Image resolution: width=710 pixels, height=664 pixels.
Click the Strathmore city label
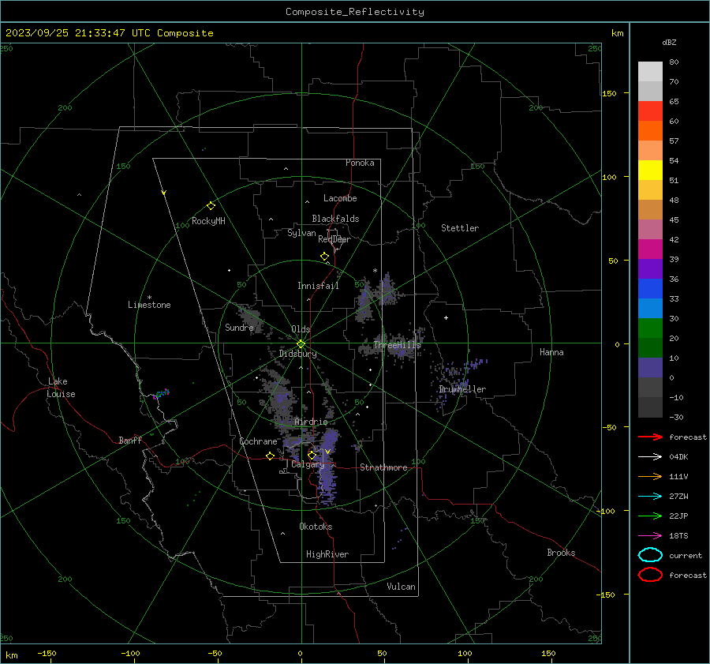383,467
